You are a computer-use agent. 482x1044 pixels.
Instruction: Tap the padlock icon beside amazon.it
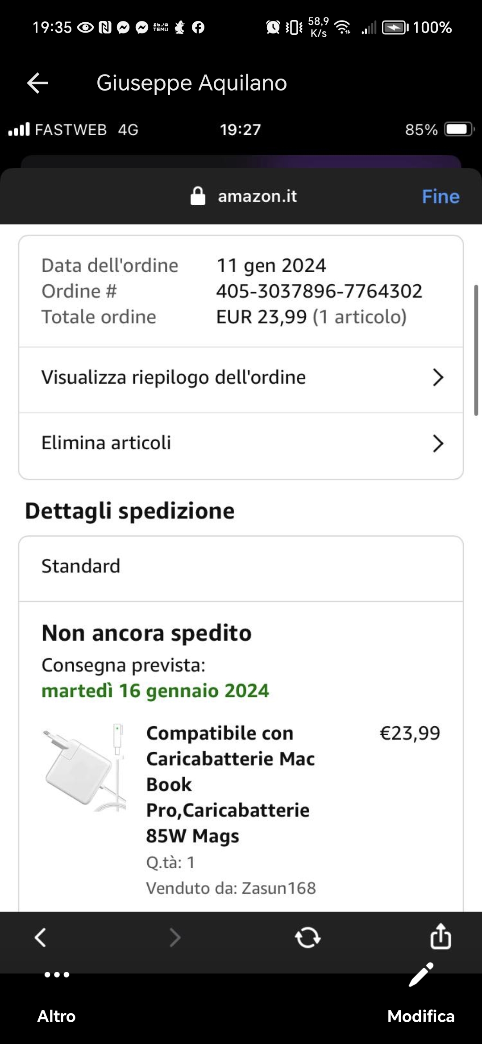click(x=198, y=196)
